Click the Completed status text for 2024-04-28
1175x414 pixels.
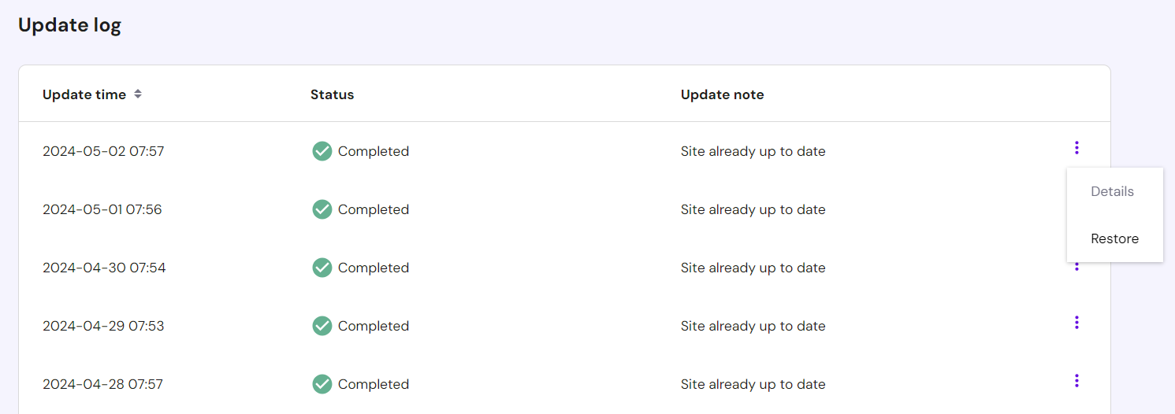point(373,384)
